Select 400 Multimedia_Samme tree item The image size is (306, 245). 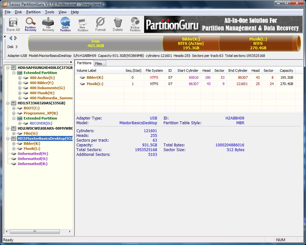tap(51, 98)
